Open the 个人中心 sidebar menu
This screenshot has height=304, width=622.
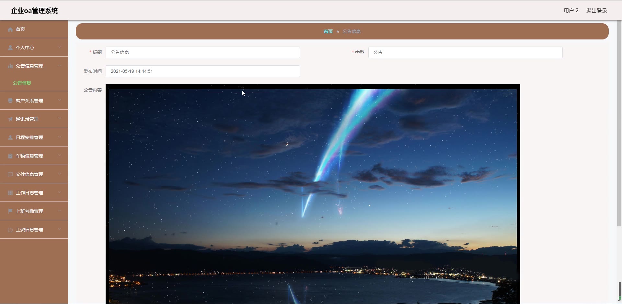coord(34,48)
